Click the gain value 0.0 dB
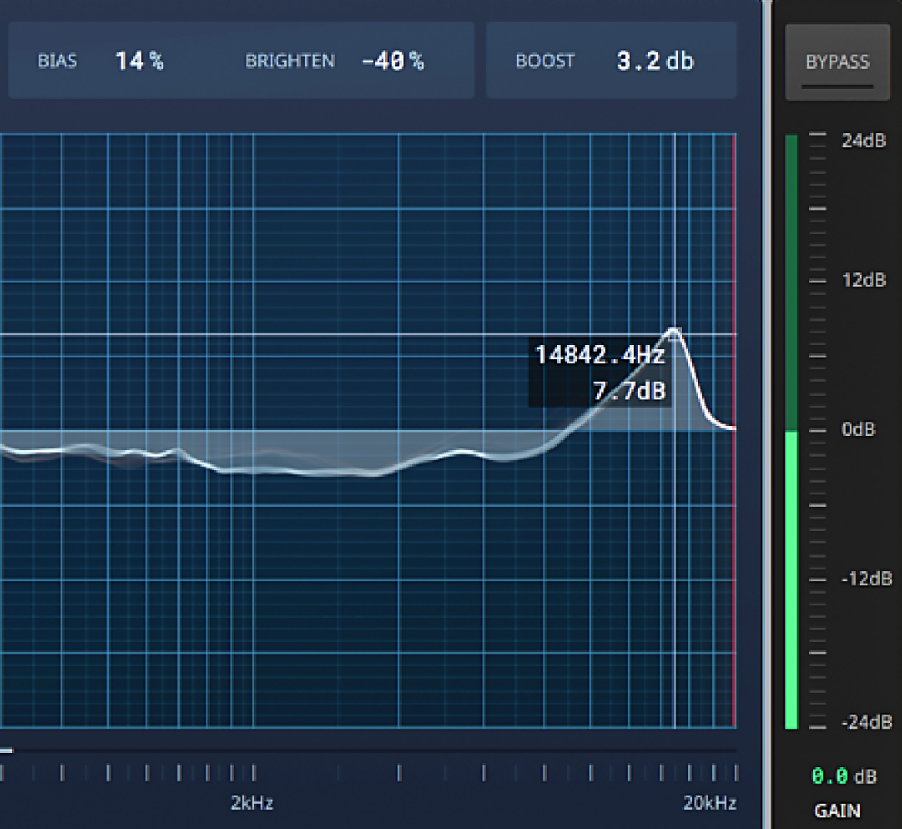The image size is (902, 829). (844, 777)
